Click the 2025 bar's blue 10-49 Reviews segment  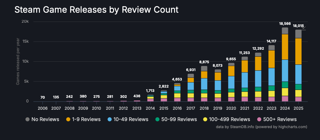pyautogui.click(x=298, y=74)
